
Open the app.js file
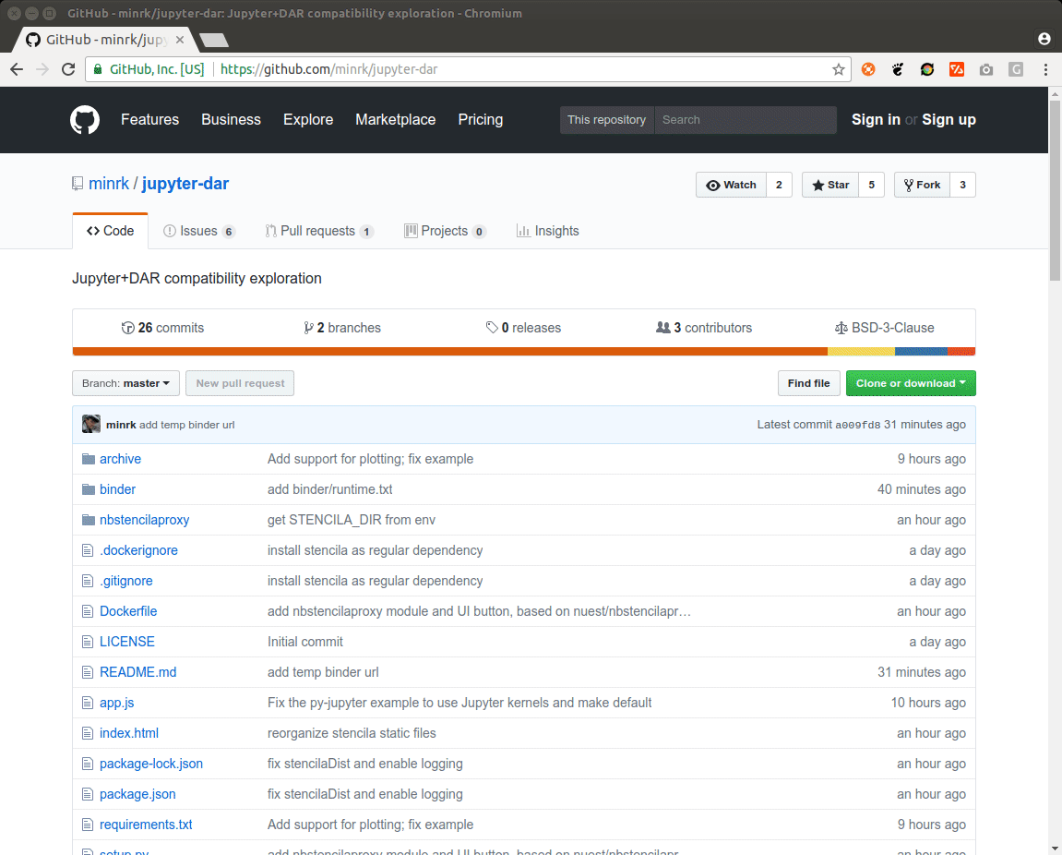pos(116,704)
